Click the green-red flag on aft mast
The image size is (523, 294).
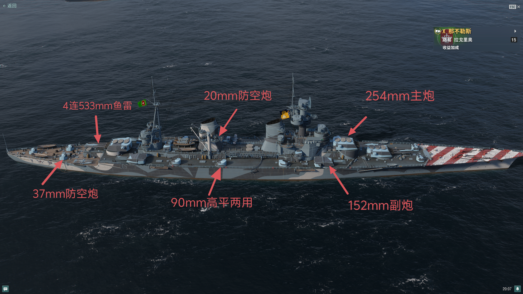click(142, 103)
